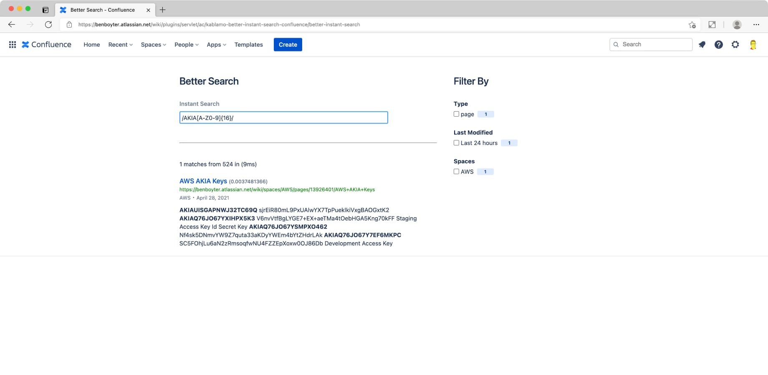
Task: Check the AWS space filter
Action: tap(456, 171)
